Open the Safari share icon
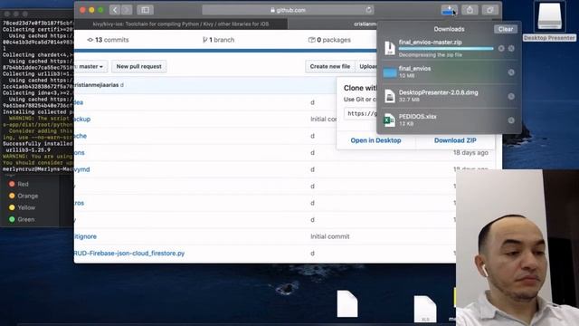This screenshot has width=579, height=326. (x=470, y=10)
